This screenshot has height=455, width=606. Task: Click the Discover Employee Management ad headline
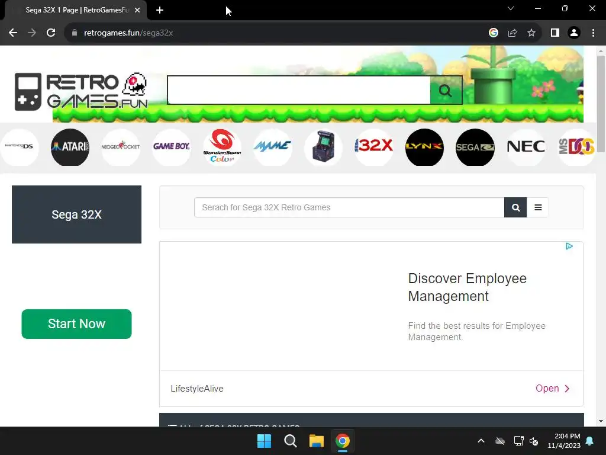(x=468, y=287)
